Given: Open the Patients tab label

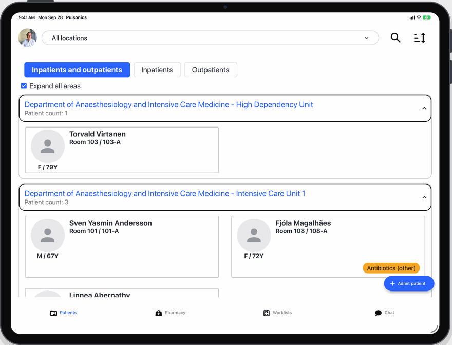Looking at the screenshot, I should pos(68,313).
